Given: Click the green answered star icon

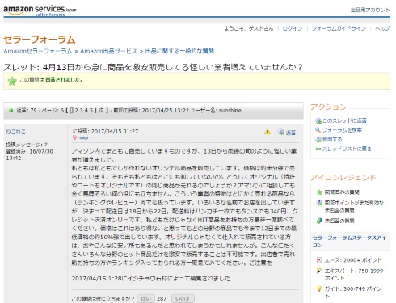Looking at the screenshot, I should point(12,81).
